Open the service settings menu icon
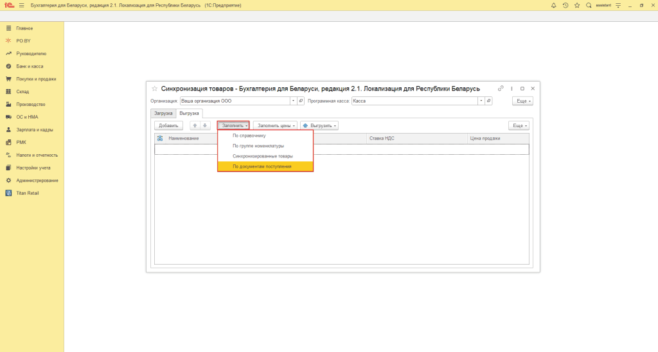658x352 pixels. coord(618,5)
